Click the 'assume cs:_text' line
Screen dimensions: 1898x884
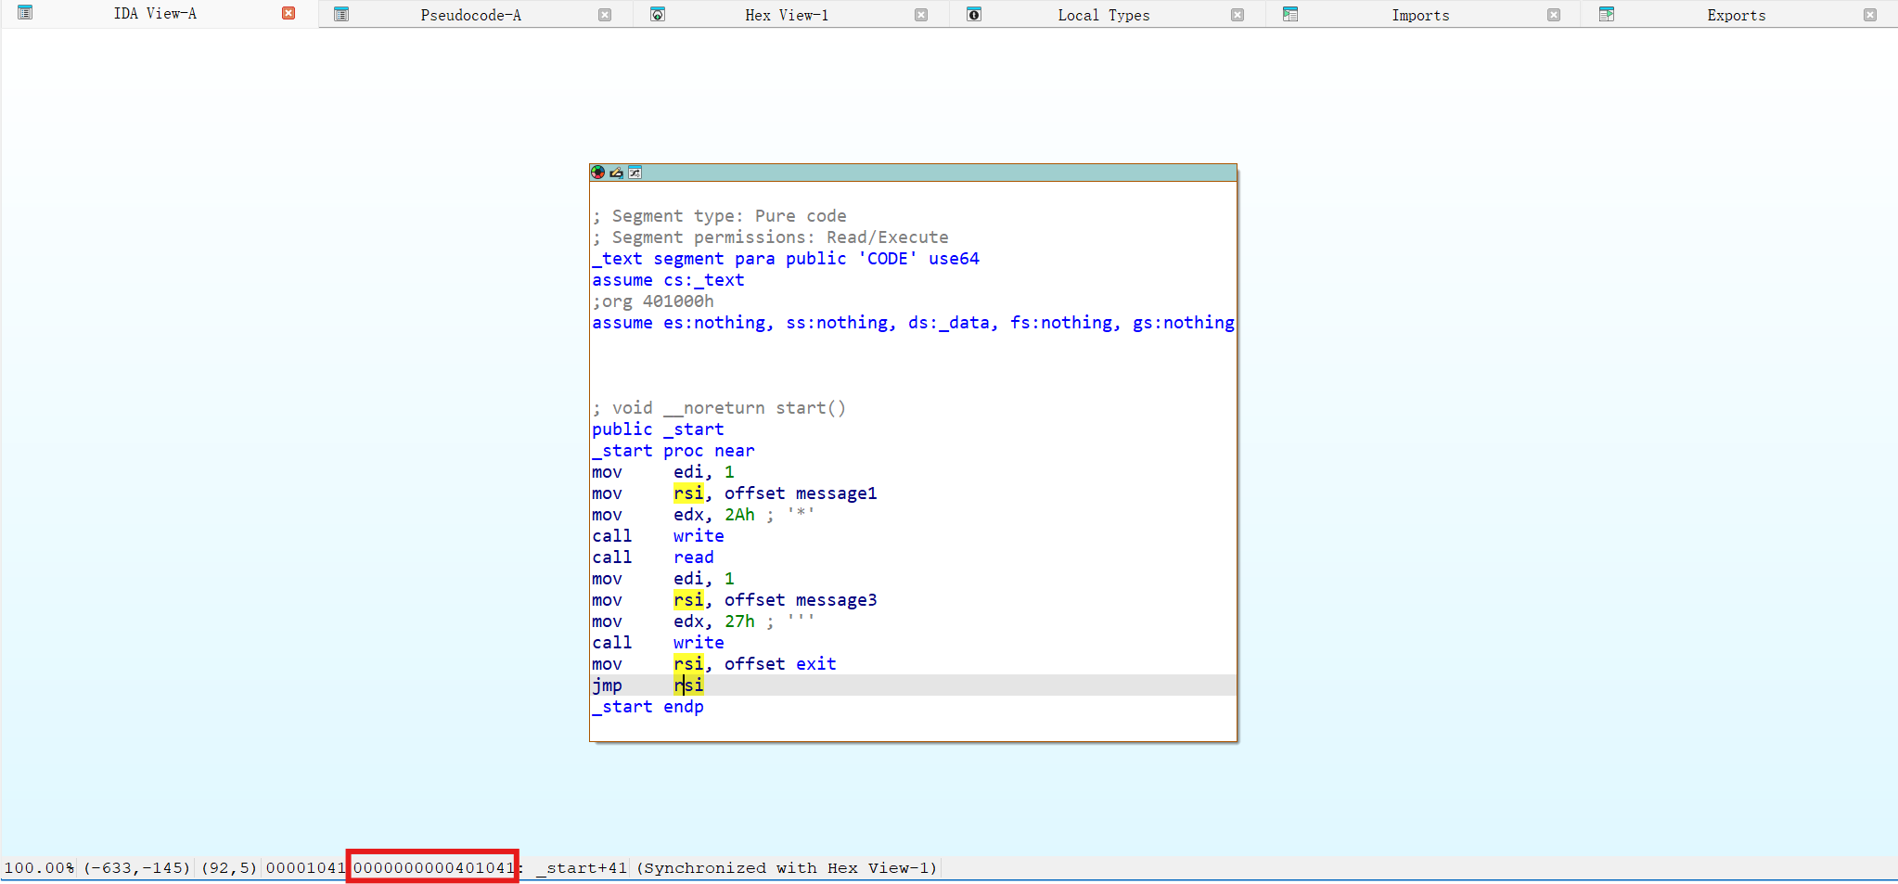(x=668, y=280)
